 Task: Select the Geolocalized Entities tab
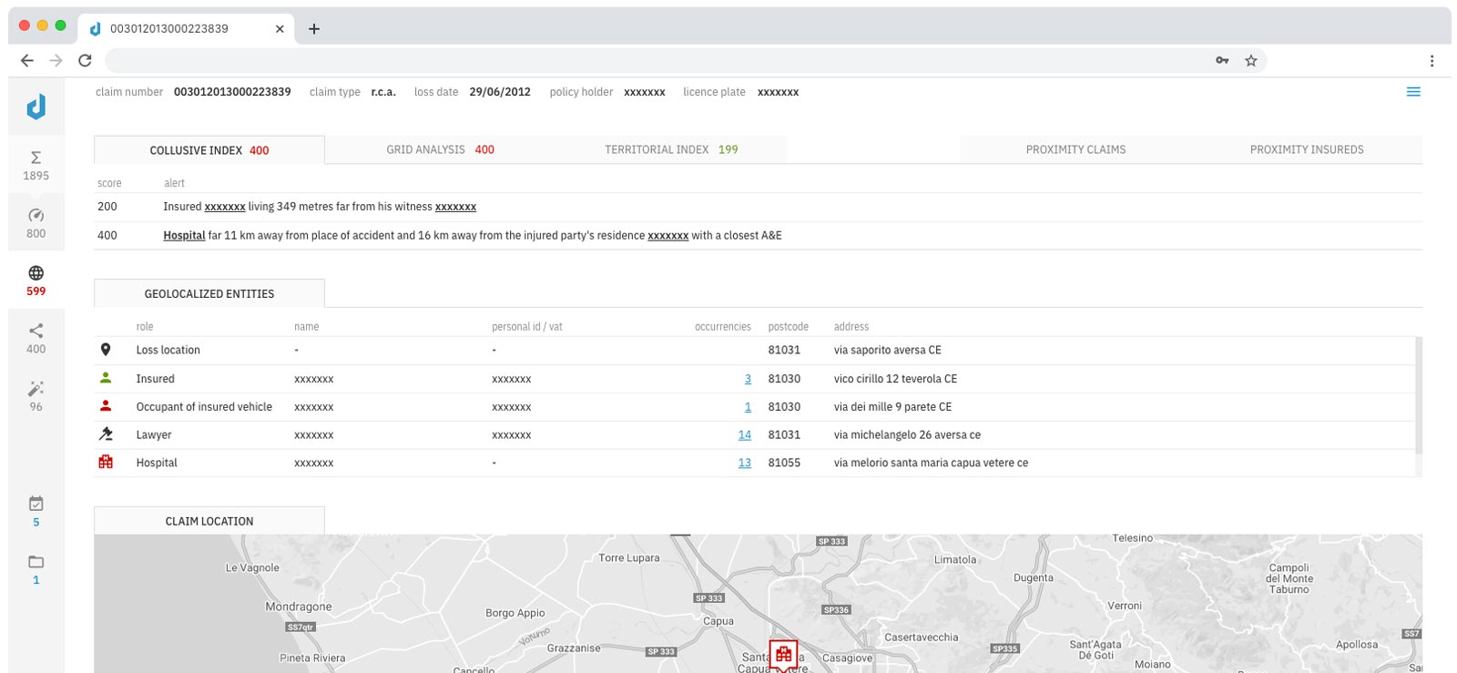pyautogui.click(x=209, y=293)
